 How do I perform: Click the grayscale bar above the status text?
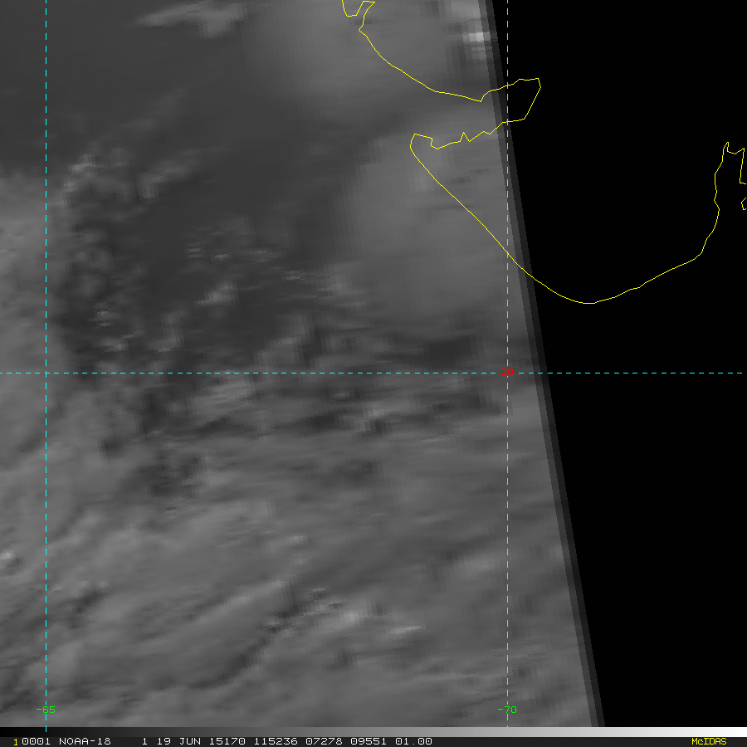tap(373, 732)
